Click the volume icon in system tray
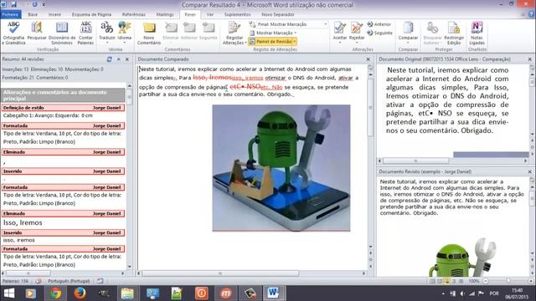Image resolution: width=536 pixels, height=301 pixels. click(462, 293)
